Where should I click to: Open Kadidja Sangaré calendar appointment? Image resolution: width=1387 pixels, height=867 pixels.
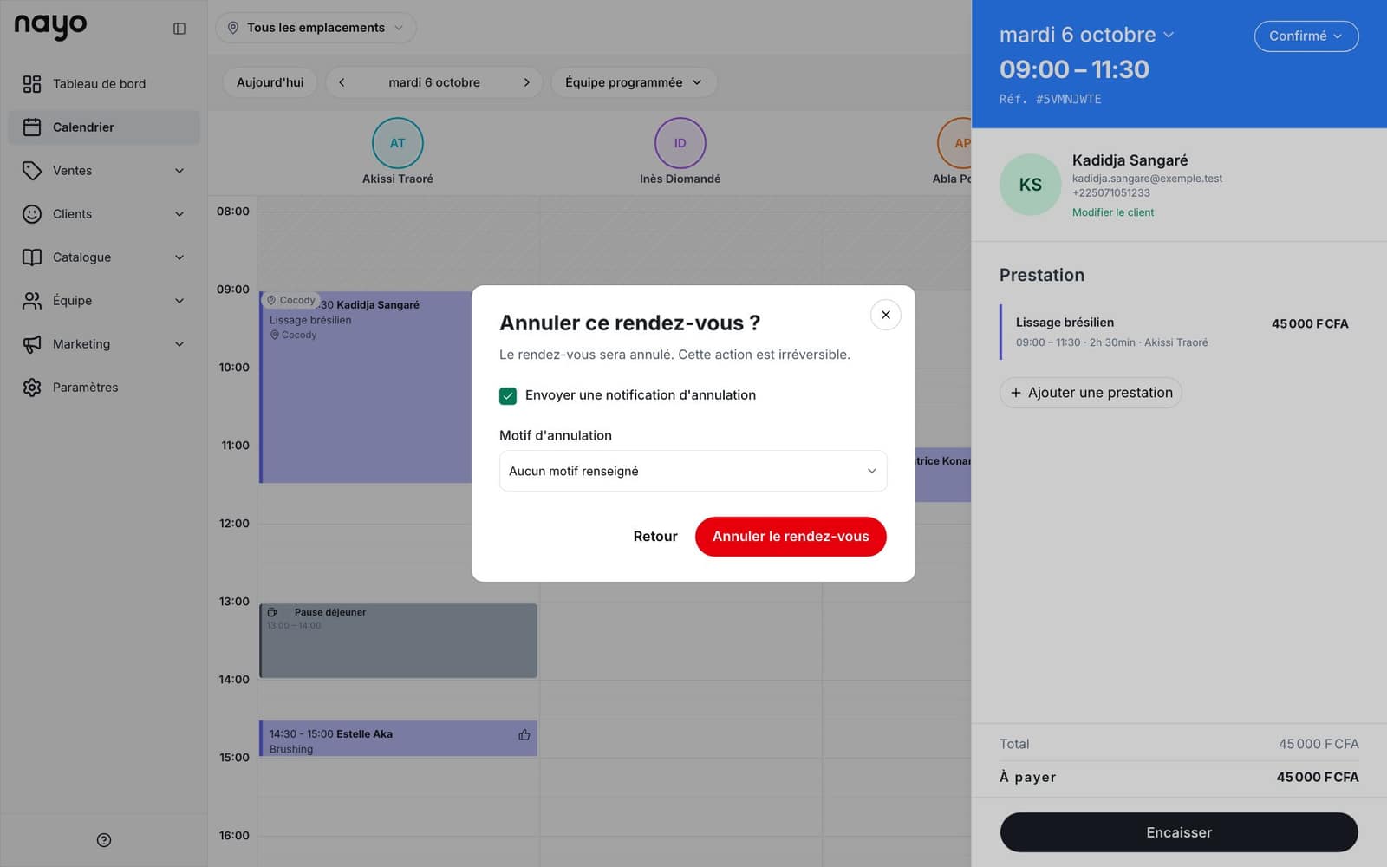coord(366,388)
